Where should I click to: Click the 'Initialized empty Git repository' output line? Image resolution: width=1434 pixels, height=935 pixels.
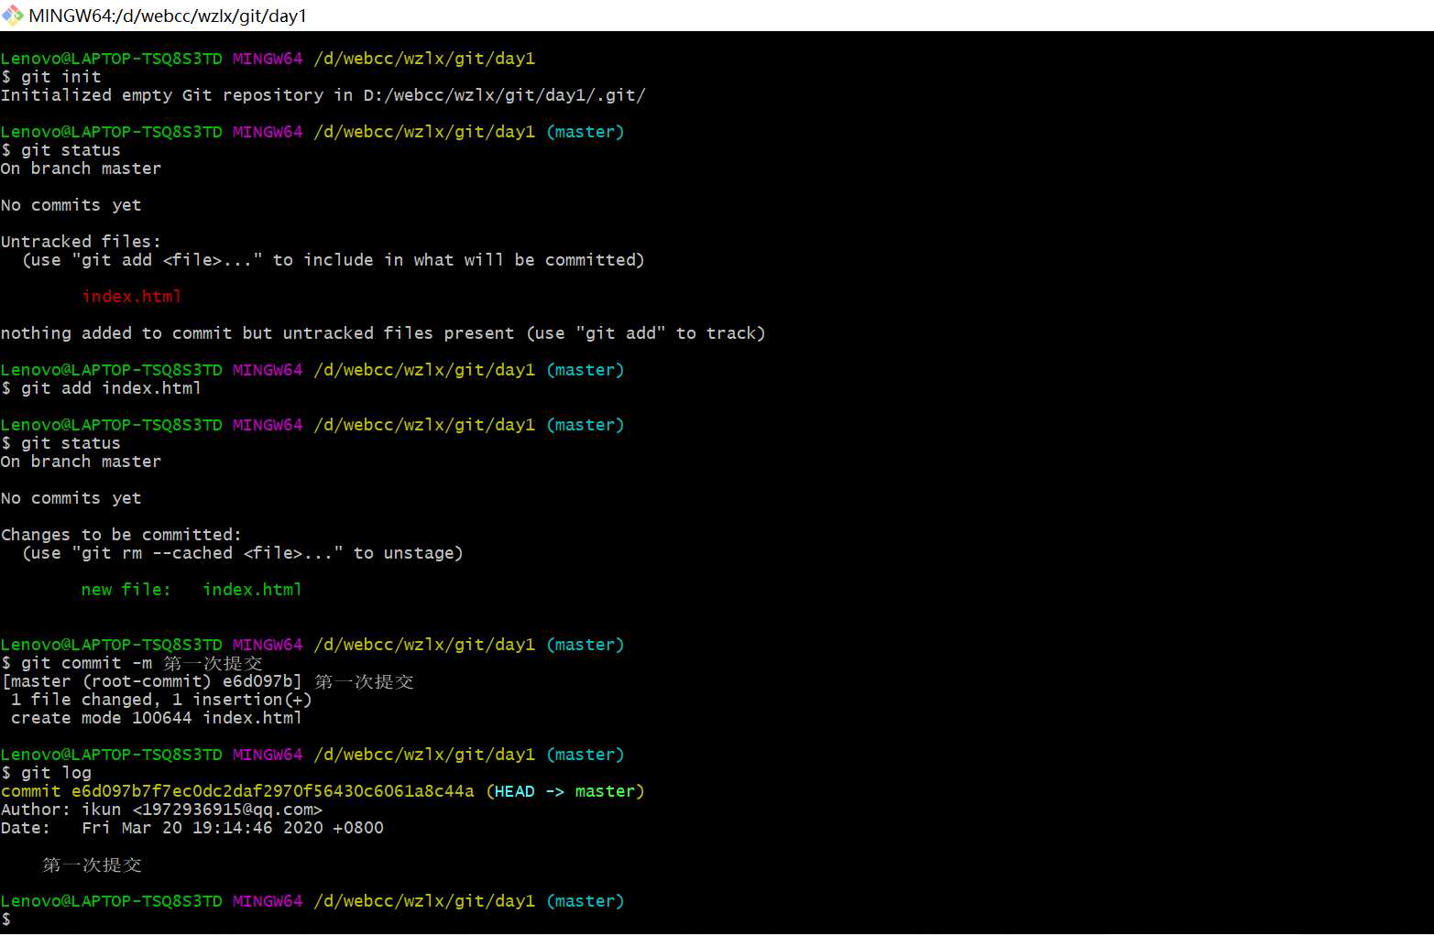[323, 95]
